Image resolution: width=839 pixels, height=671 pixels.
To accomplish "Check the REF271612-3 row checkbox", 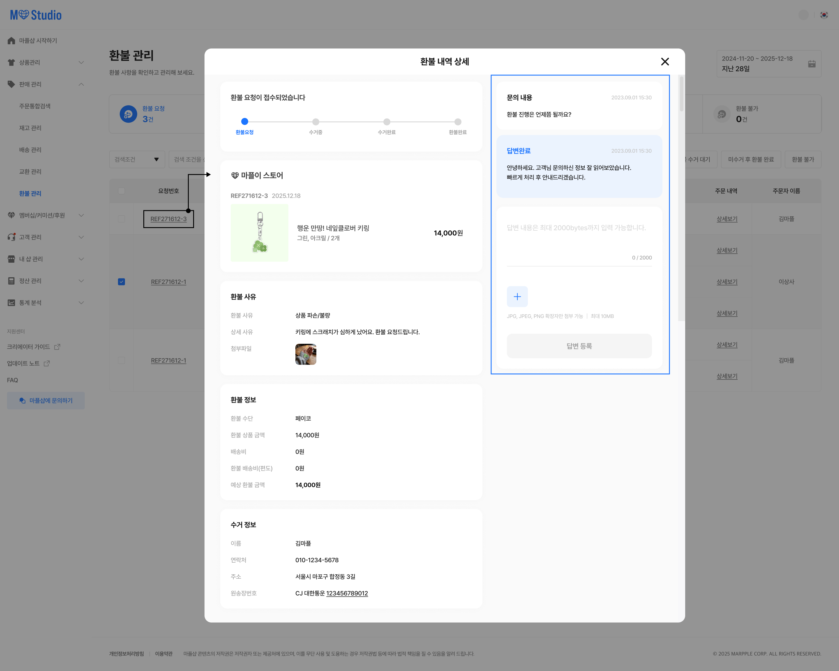I will coord(121,219).
